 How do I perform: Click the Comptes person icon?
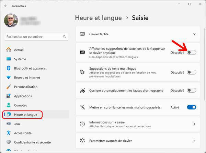click(9, 105)
